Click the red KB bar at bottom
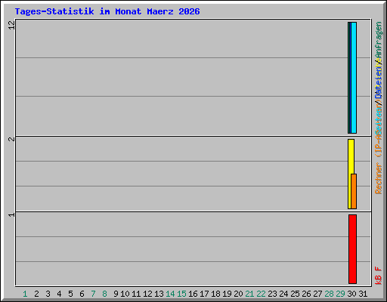387x302 pixels. (x=352, y=249)
